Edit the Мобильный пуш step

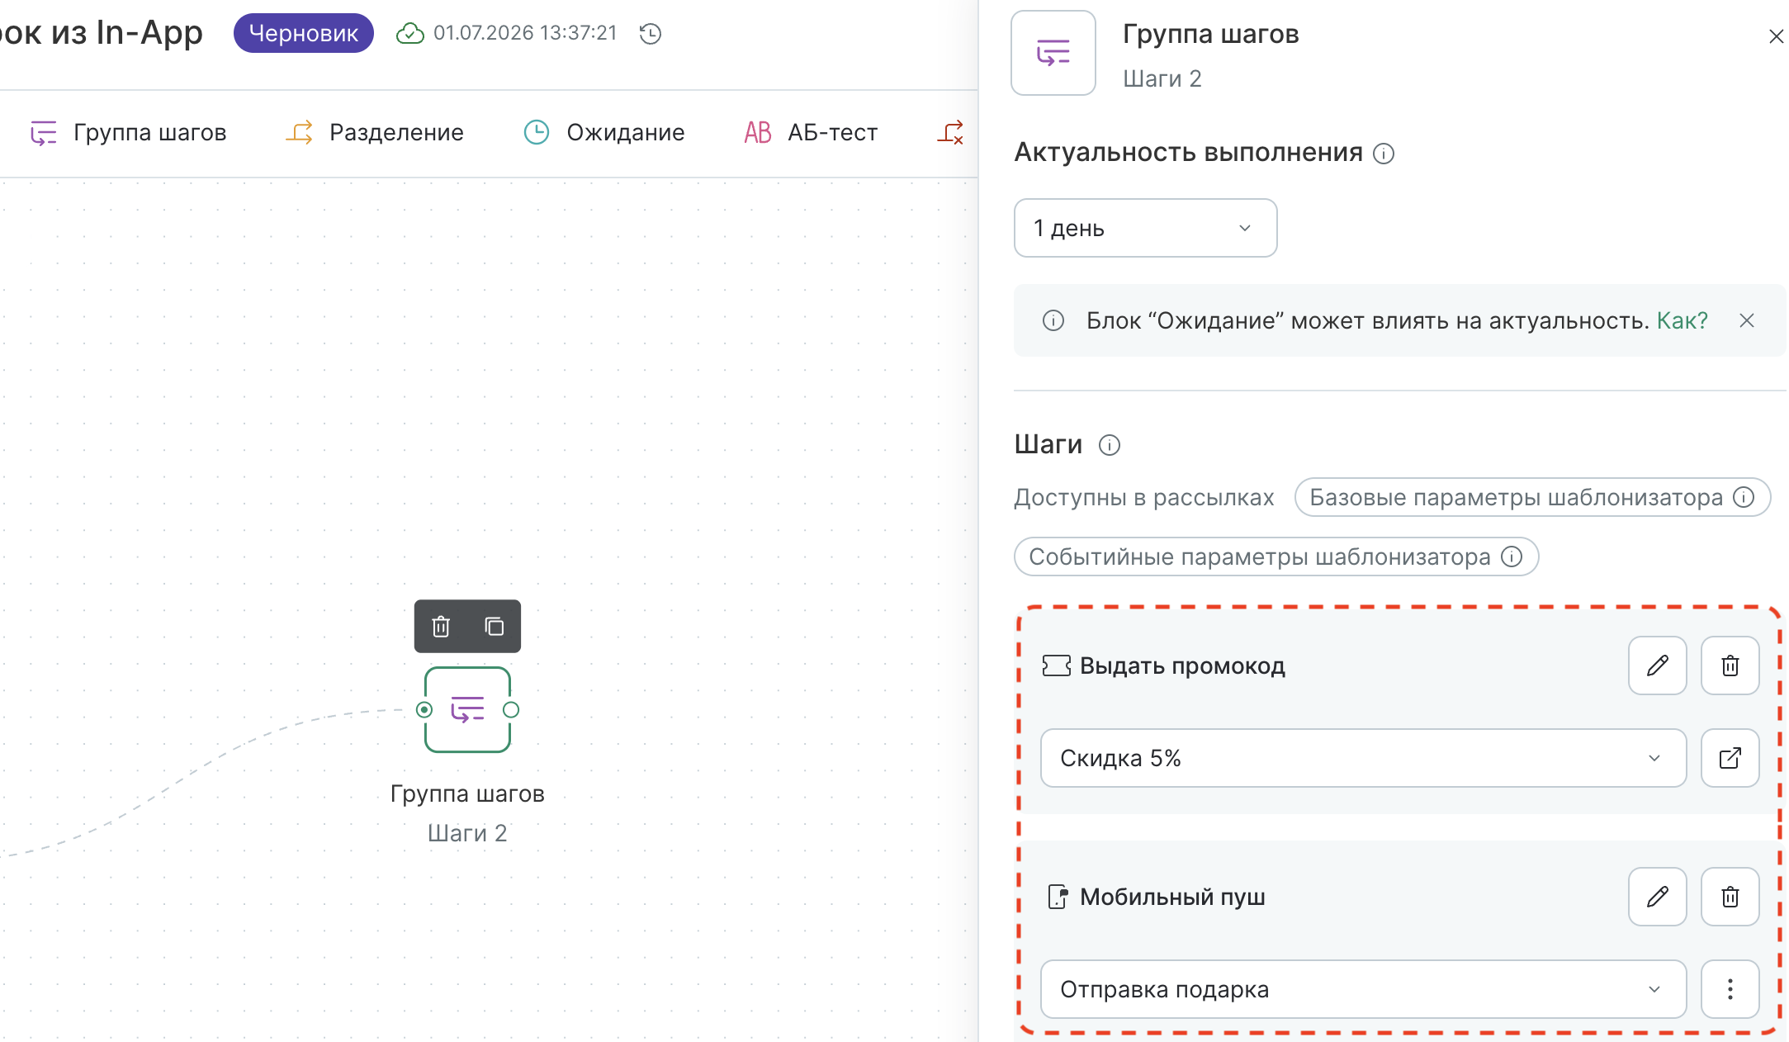tap(1658, 897)
